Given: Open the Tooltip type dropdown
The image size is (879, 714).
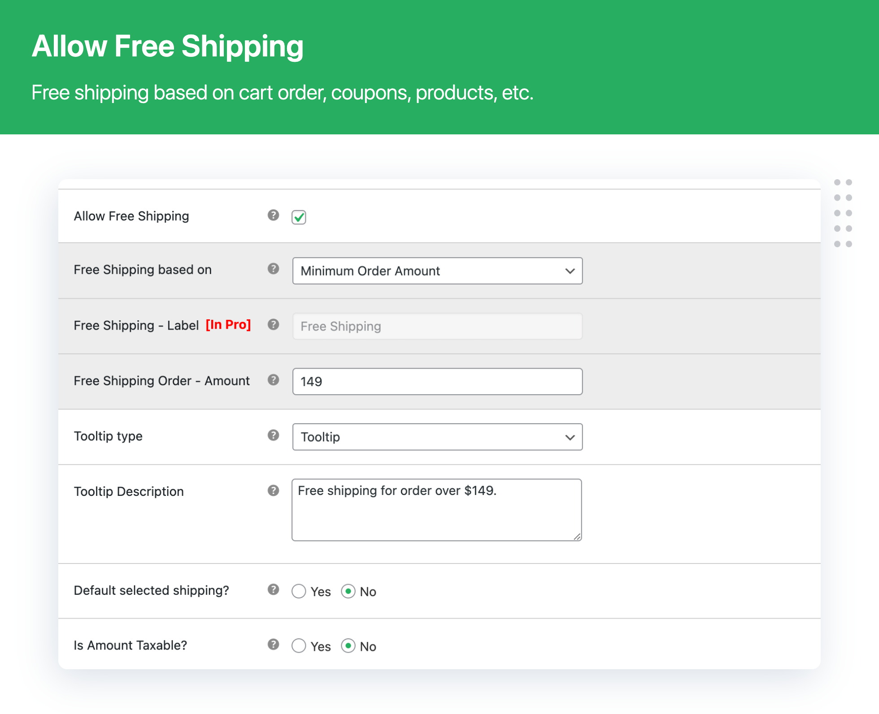Looking at the screenshot, I should click(437, 437).
